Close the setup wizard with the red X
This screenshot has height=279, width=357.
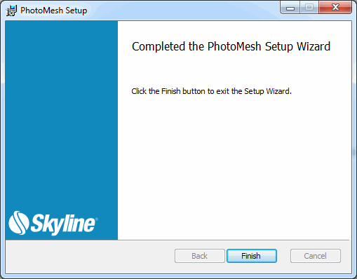point(335,8)
